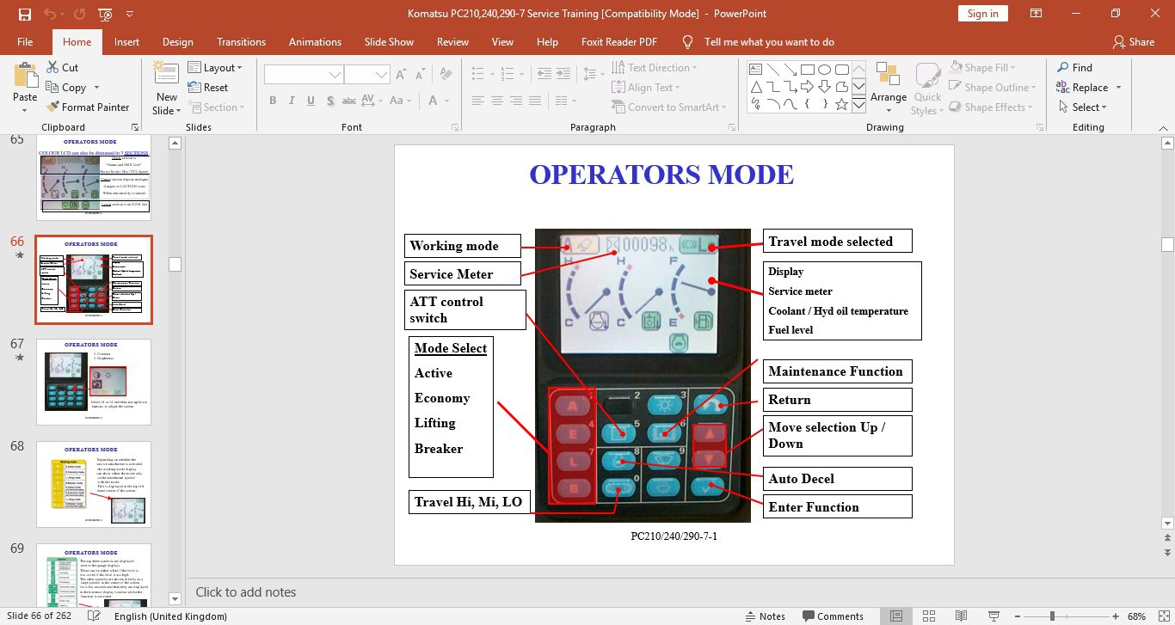This screenshot has height=625, width=1175.
Task: Click the strikethrough abc icon
Action: pyautogui.click(x=349, y=101)
